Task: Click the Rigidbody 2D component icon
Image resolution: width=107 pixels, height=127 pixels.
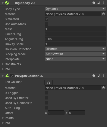Action: tap(7, 3)
